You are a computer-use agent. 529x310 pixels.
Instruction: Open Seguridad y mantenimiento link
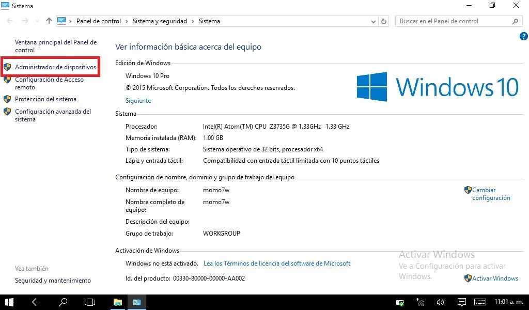53,281
